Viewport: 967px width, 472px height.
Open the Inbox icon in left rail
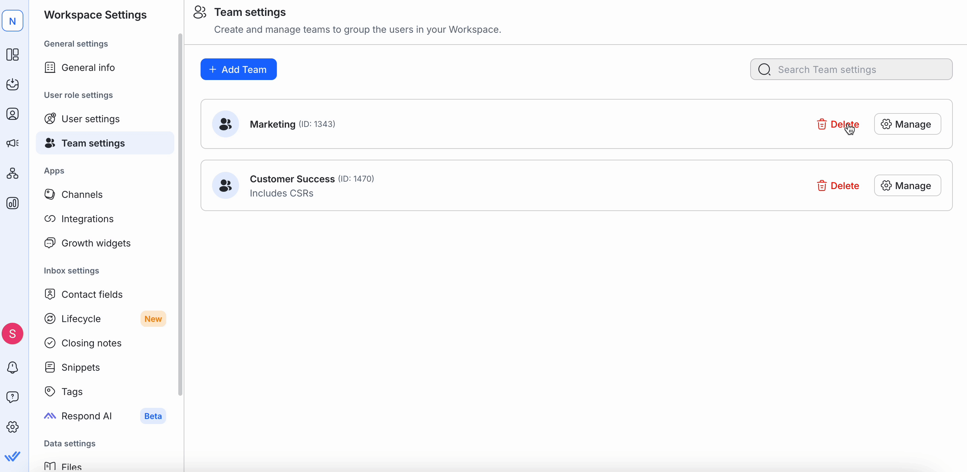tap(12, 84)
